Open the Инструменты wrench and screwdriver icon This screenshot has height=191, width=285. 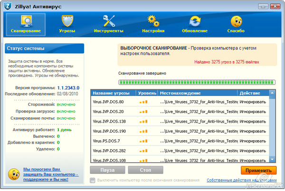pos(109,21)
